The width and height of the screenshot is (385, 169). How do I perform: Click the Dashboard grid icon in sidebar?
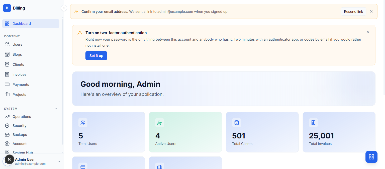click(x=7, y=24)
